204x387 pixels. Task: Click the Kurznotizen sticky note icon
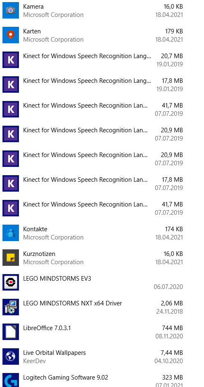pos(11,258)
